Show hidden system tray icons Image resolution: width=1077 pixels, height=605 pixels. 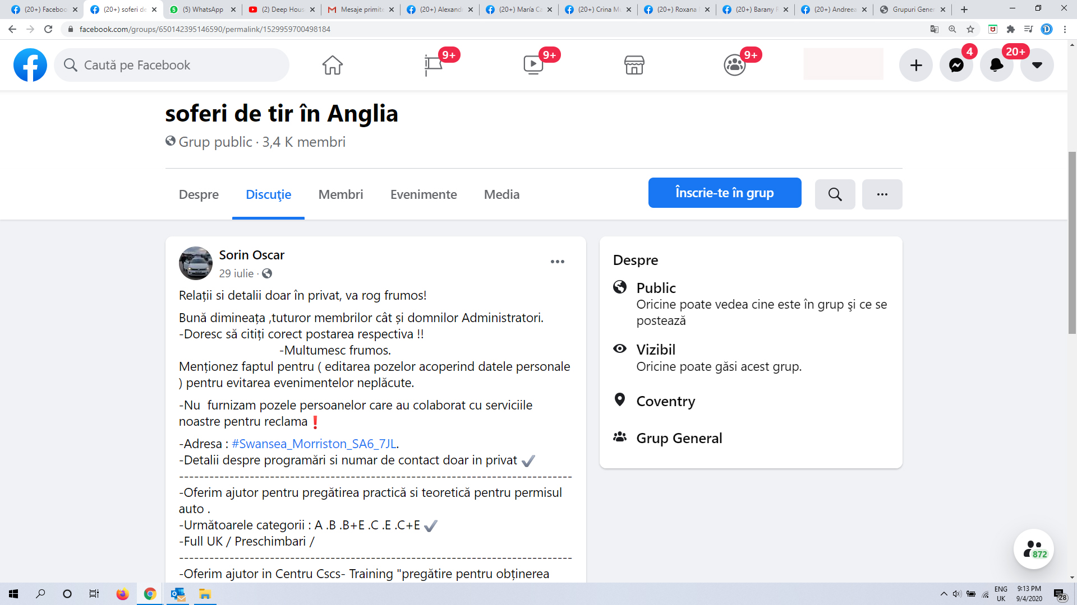[x=944, y=594]
